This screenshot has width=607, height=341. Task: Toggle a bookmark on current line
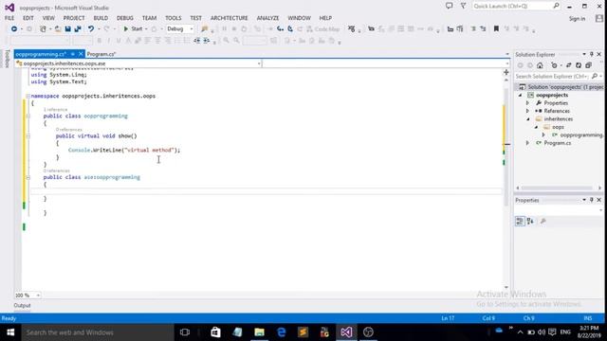click(x=496, y=29)
